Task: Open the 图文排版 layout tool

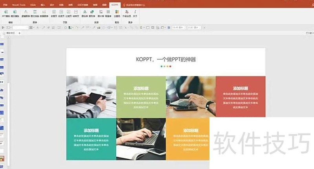Action: click(35, 13)
